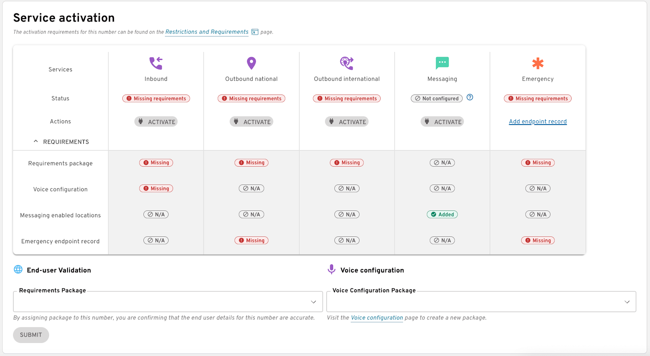Click Inbound Missing requirements status badge
The image size is (650, 356).
(x=156, y=99)
